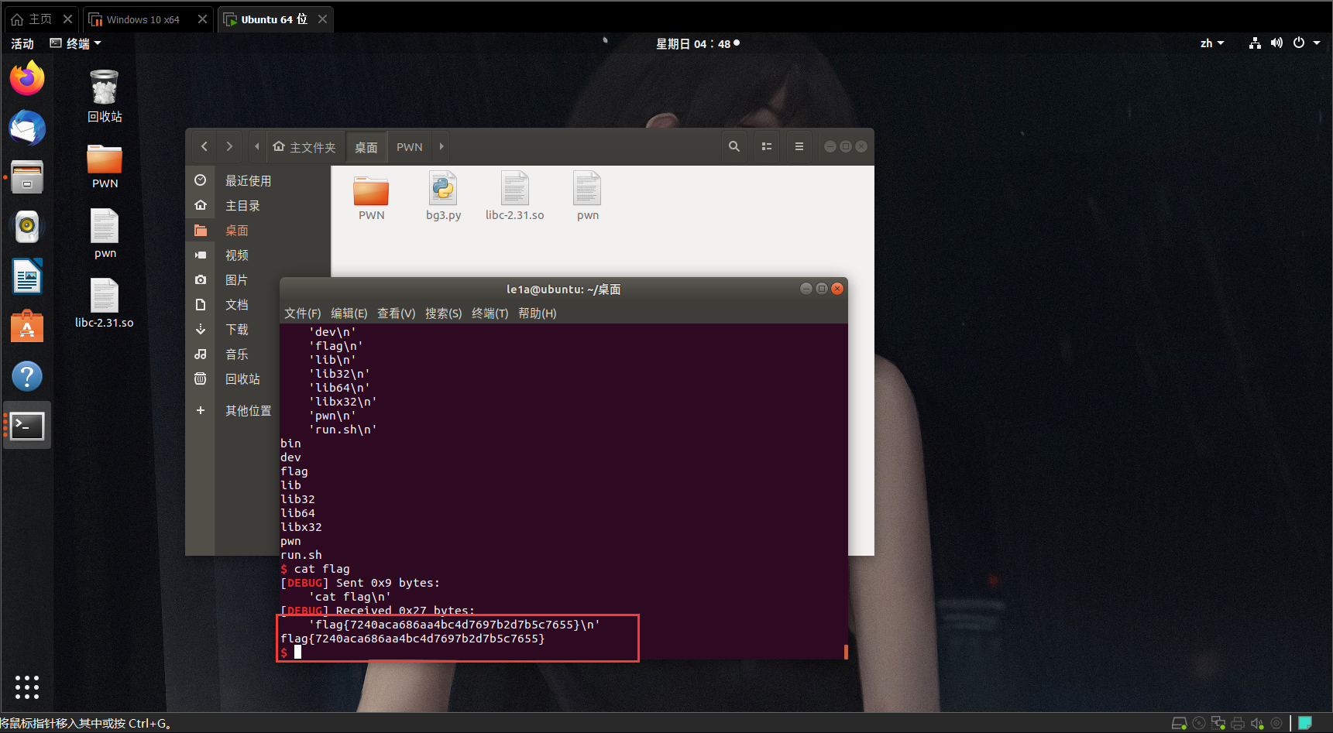Show earlier path segments with left arrow
Image resolution: width=1333 pixels, height=733 pixels.
pyautogui.click(x=257, y=146)
